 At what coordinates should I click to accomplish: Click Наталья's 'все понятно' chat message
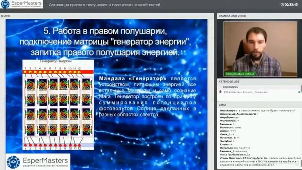click(235, 148)
